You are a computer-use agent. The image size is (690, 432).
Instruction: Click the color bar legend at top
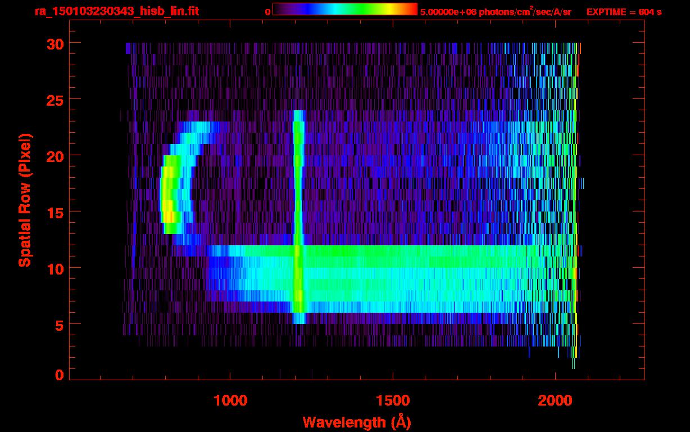[x=345, y=10]
